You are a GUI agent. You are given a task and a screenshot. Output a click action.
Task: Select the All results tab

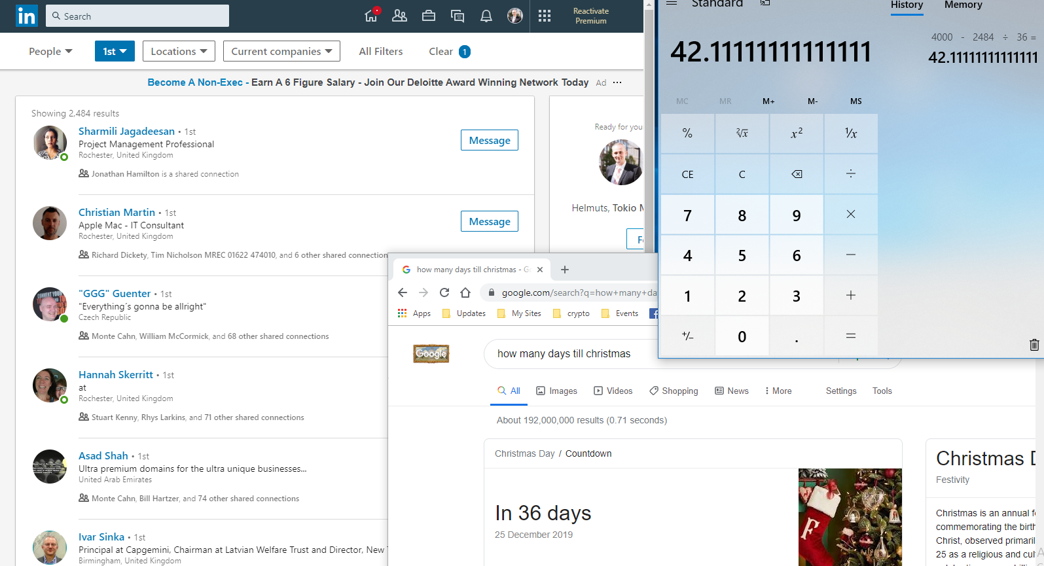(x=509, y=391)
